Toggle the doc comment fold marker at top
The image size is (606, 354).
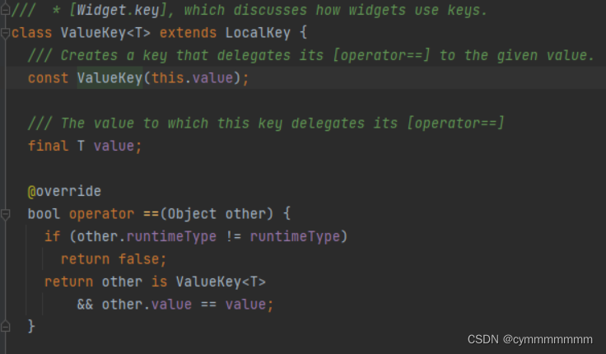(x=6, y=12)
